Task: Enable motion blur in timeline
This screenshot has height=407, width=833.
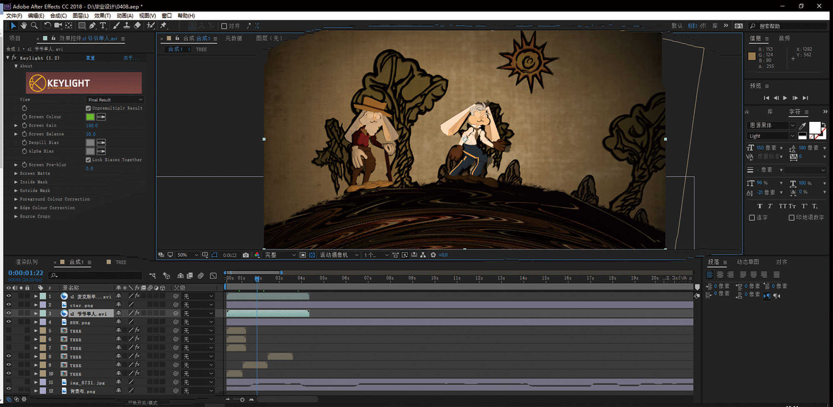Action: tap(201, 275)
